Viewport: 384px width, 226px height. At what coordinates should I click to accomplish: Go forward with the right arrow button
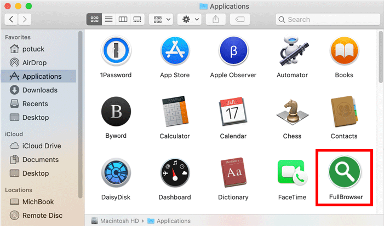pyautogui.click(x=25, y=19)
